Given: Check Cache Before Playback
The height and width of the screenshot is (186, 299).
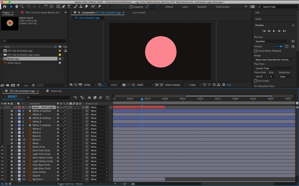Looking at the screenshot, I should click(x=256, y=51).
